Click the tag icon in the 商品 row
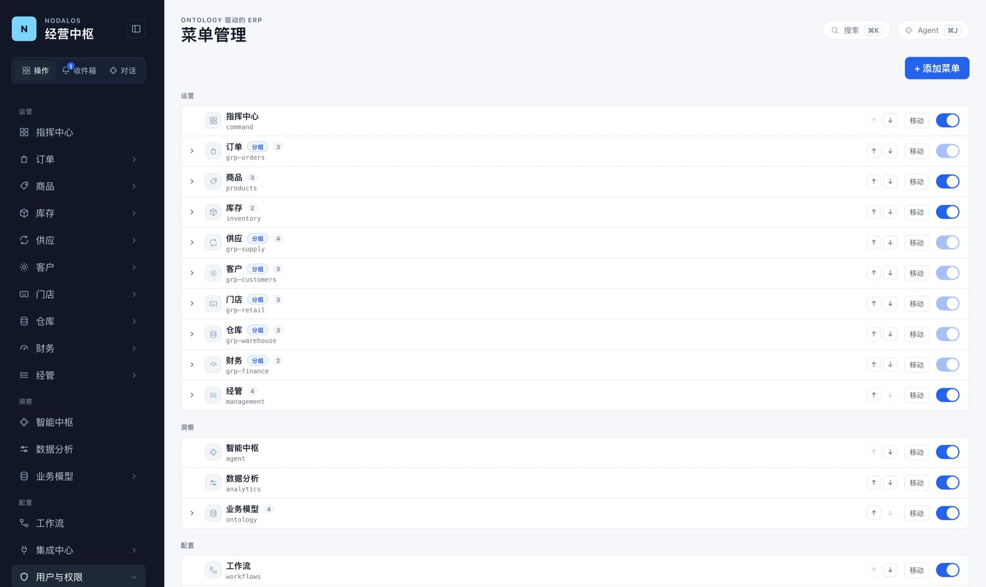 (x=213, y=182)
